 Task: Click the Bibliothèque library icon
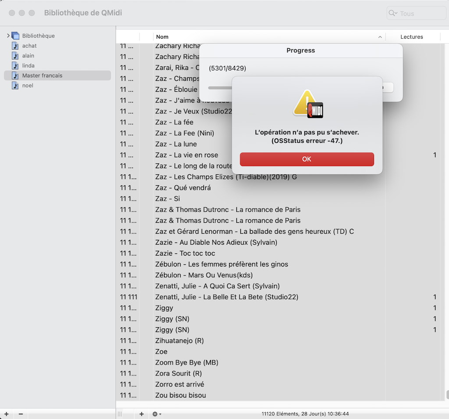(15, 36)
